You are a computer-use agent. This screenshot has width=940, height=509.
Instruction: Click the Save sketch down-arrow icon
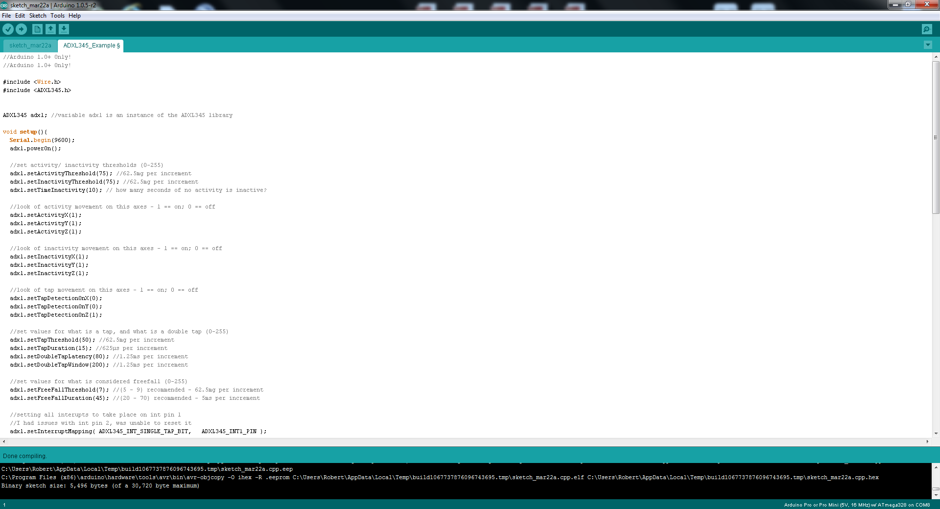[x=64, y=29]
